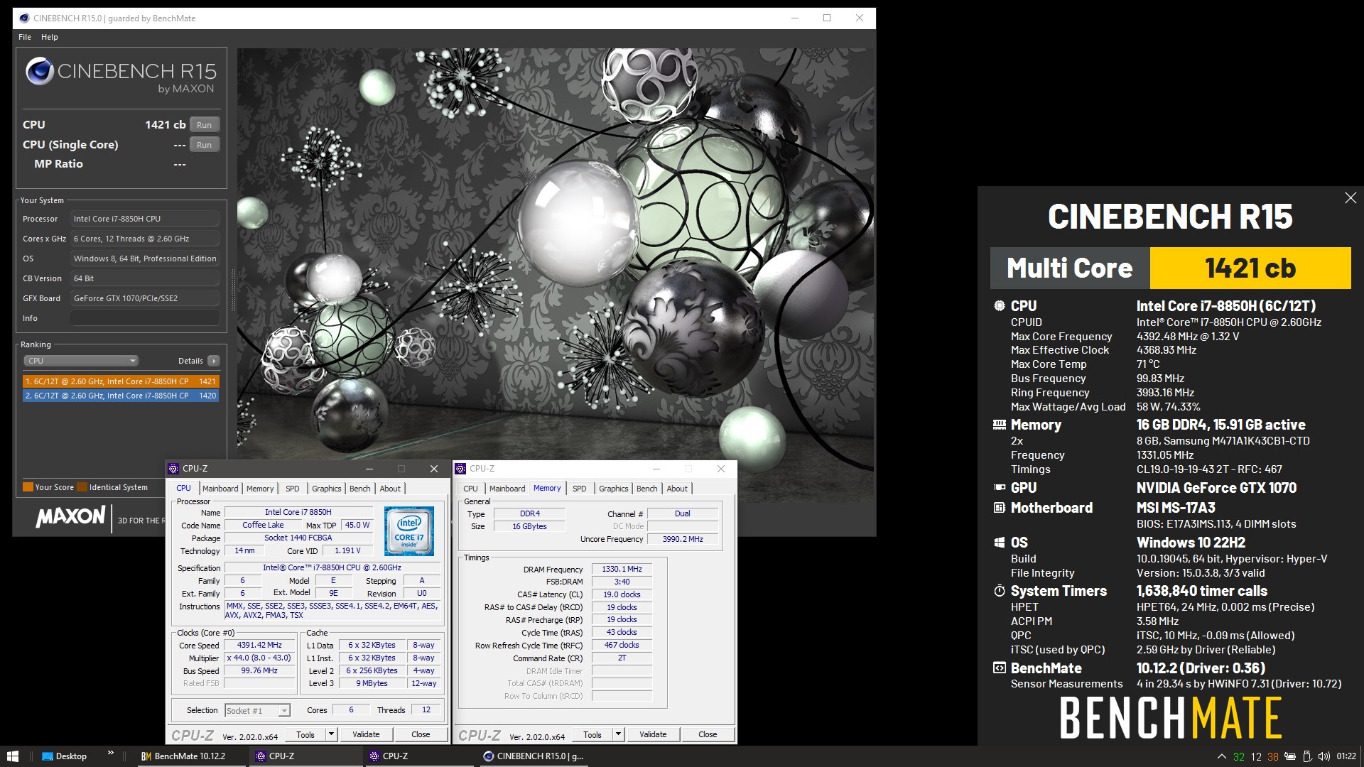1364x767 pixels.
Task: Select the orange ranking row scoring 1421
Action: (121, 381)
